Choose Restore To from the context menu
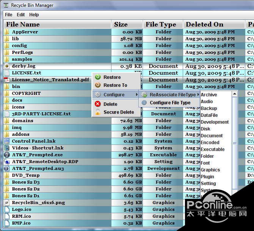Image resolution: width=254 pixels, height=231 pixels. (x=116, y=85)
